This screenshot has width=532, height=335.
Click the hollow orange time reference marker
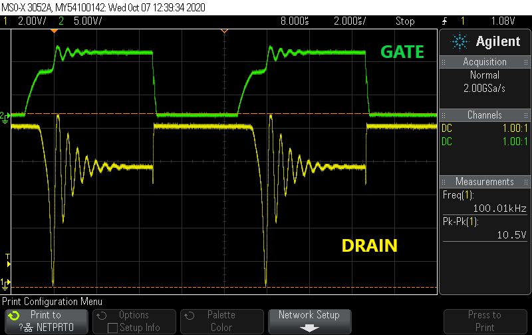224,31
